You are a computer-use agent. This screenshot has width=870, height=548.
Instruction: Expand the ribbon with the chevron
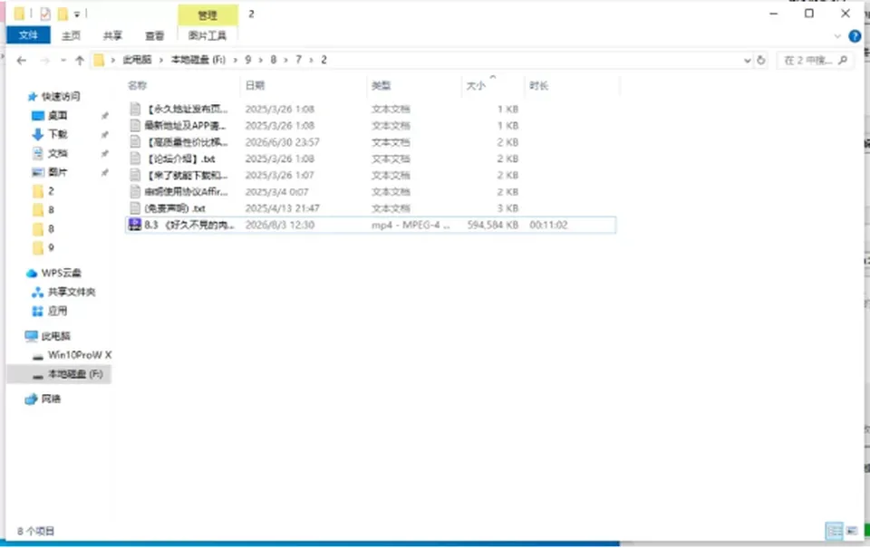837,36
